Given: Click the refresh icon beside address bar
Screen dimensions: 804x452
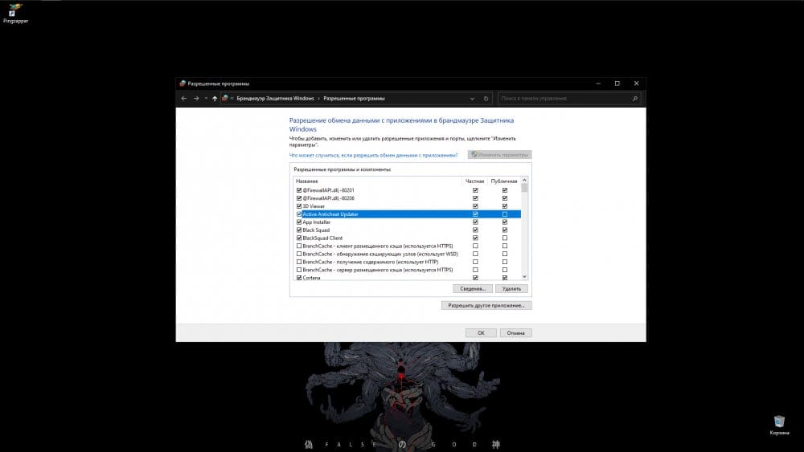Looking at the screenshot, I should 486,99.
